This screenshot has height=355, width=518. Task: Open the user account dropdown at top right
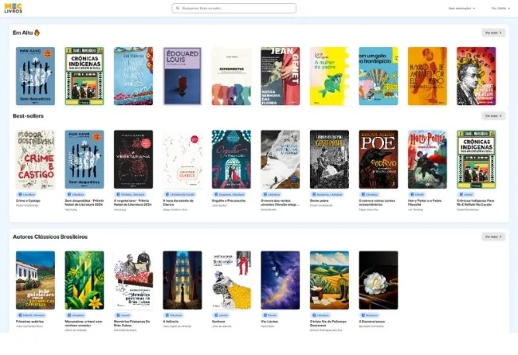pos(499,8)
